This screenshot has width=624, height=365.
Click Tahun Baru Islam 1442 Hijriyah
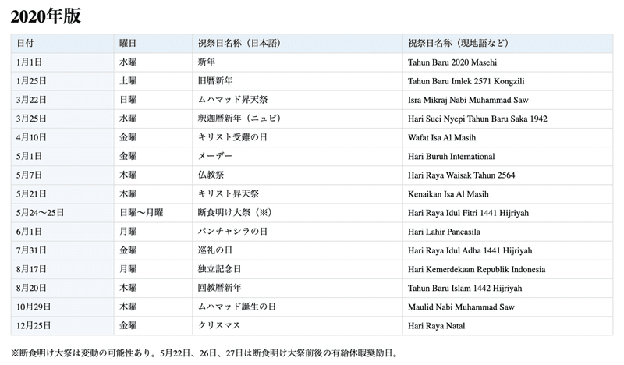[x=465, y=289]
